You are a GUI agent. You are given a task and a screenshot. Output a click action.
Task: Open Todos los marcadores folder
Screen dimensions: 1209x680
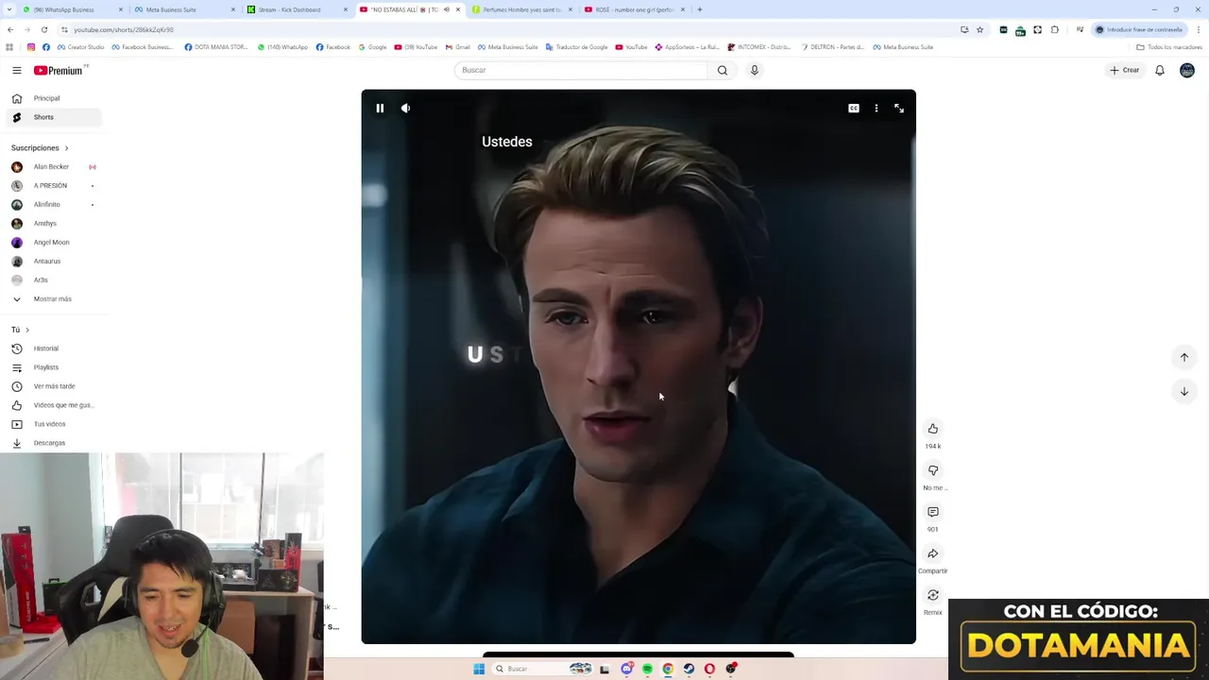[x=1169, y=47]
